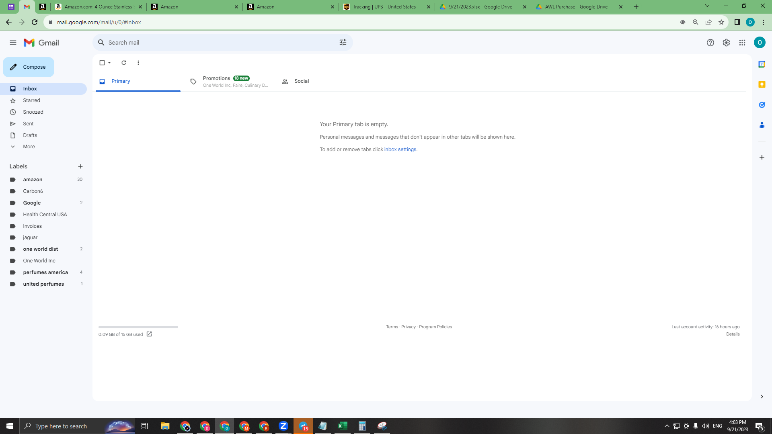Open the Drafts folder
The width and height of the screenshot is (772, 434).
pyautogui.click(x=43, y=135)
